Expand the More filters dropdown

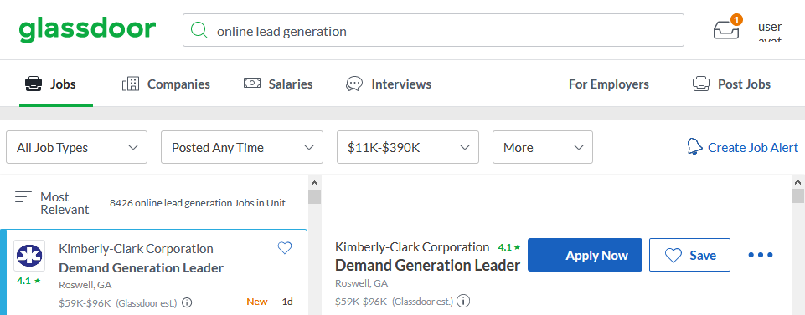tap(543, 148)
